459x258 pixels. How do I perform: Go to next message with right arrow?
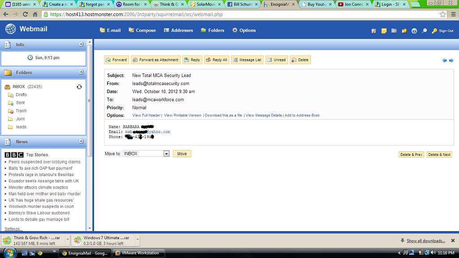tap(451, 60)
